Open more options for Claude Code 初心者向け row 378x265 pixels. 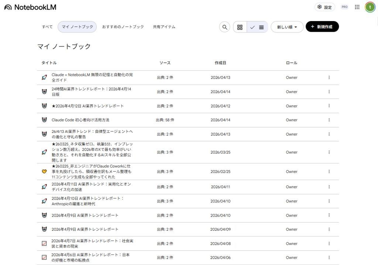(x=329, y=120)
